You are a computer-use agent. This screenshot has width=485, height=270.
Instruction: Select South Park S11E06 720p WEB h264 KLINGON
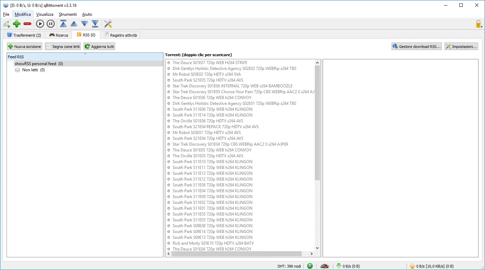click(x=212, y=109)
